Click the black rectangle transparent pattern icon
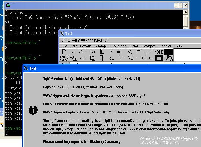This screenshot has width=201, height=147. tap(159, 58)
